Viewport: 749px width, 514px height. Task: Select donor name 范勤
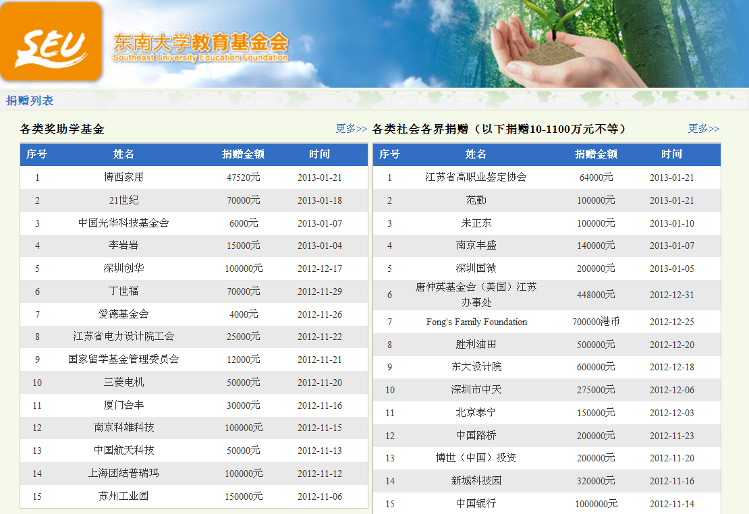(476, 200)
